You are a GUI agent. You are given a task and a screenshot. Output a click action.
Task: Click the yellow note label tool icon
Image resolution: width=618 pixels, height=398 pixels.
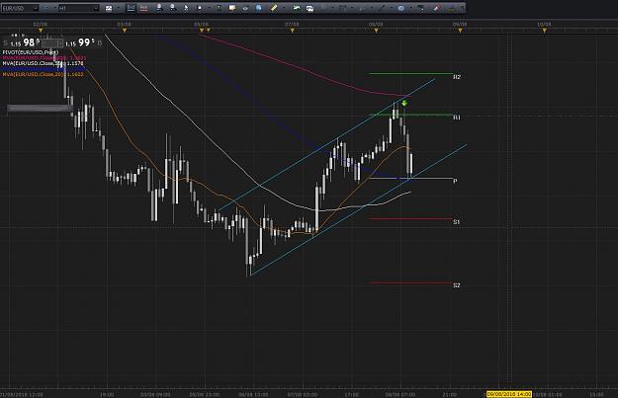pyautogui.click(x=232, y=8)
